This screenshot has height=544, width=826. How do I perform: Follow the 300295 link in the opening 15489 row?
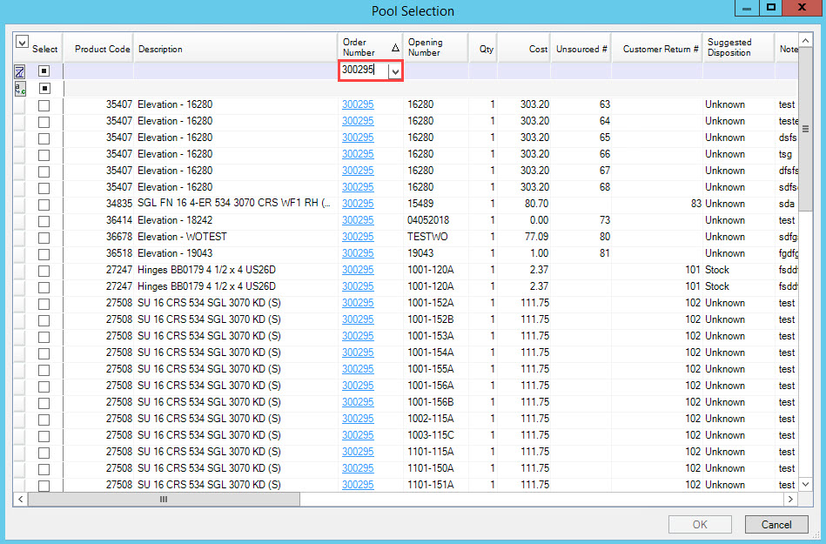tap(358, 204)
